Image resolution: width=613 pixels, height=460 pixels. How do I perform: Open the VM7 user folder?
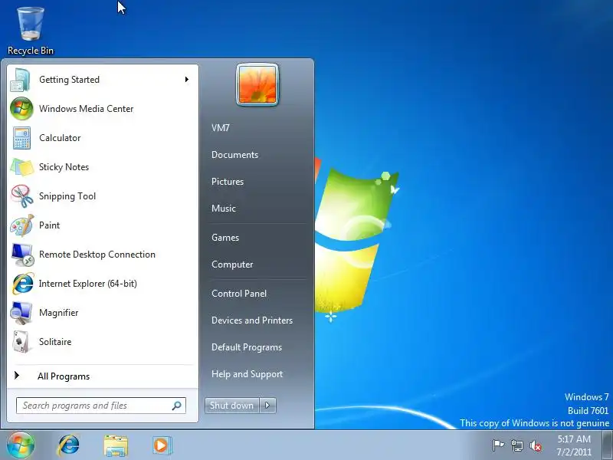click(x=221, y=128)
